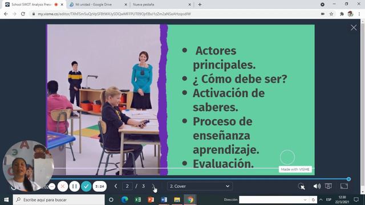365x205 pixels.
Task: Open a new browser tab with plus
Action: click(x=200, y=5)
